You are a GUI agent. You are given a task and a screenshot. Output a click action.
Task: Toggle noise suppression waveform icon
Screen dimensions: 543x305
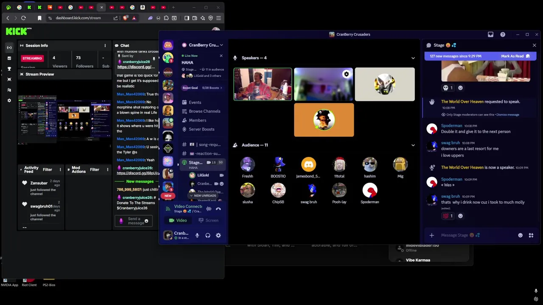209,208
